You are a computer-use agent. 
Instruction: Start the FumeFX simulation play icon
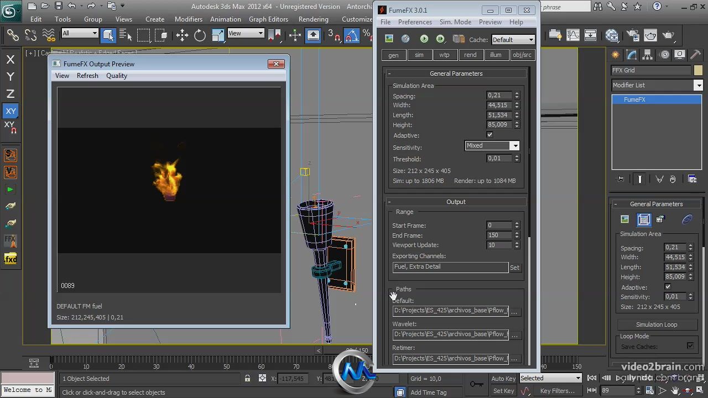coord(424,39)
